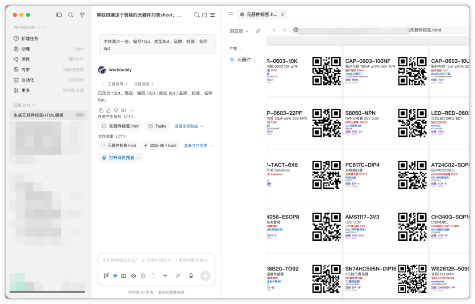This screenshot has width=475, height=304.
Task: Expand the 产物 dropdown
Action: point(236,48)
